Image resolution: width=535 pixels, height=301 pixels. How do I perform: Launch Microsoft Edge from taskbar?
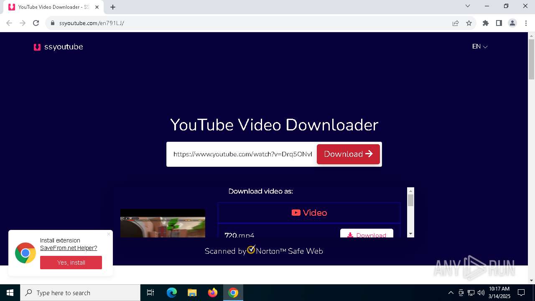coord(172,293)
